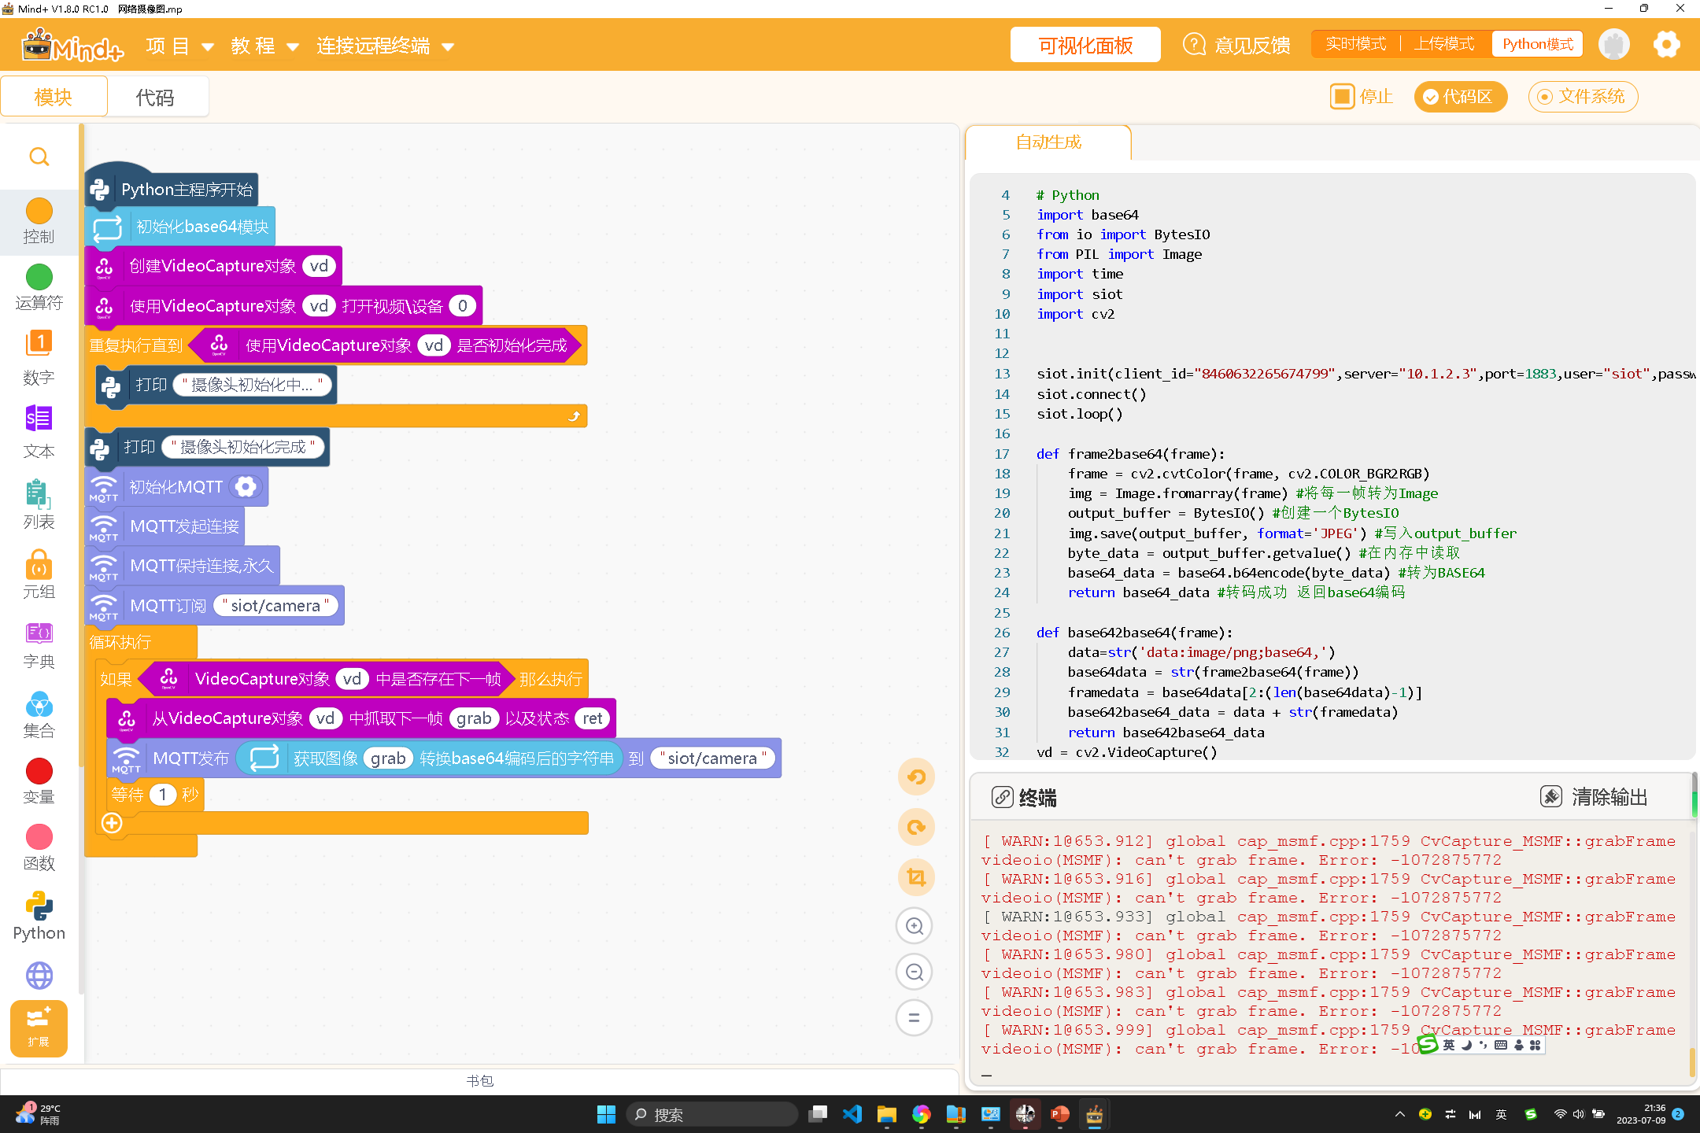The width and height of the screenshot is (1700, 1133).
Task: Open grab dropdown in MQTT发布 block
Action: coord(388,758)
